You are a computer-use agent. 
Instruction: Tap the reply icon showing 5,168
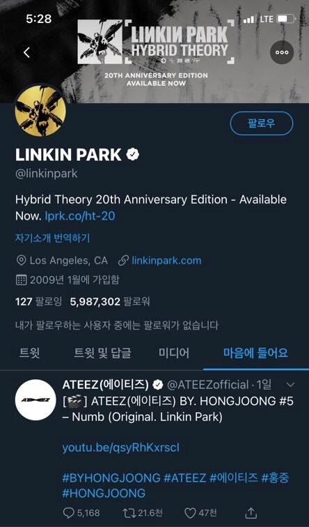tap(68, 513)
